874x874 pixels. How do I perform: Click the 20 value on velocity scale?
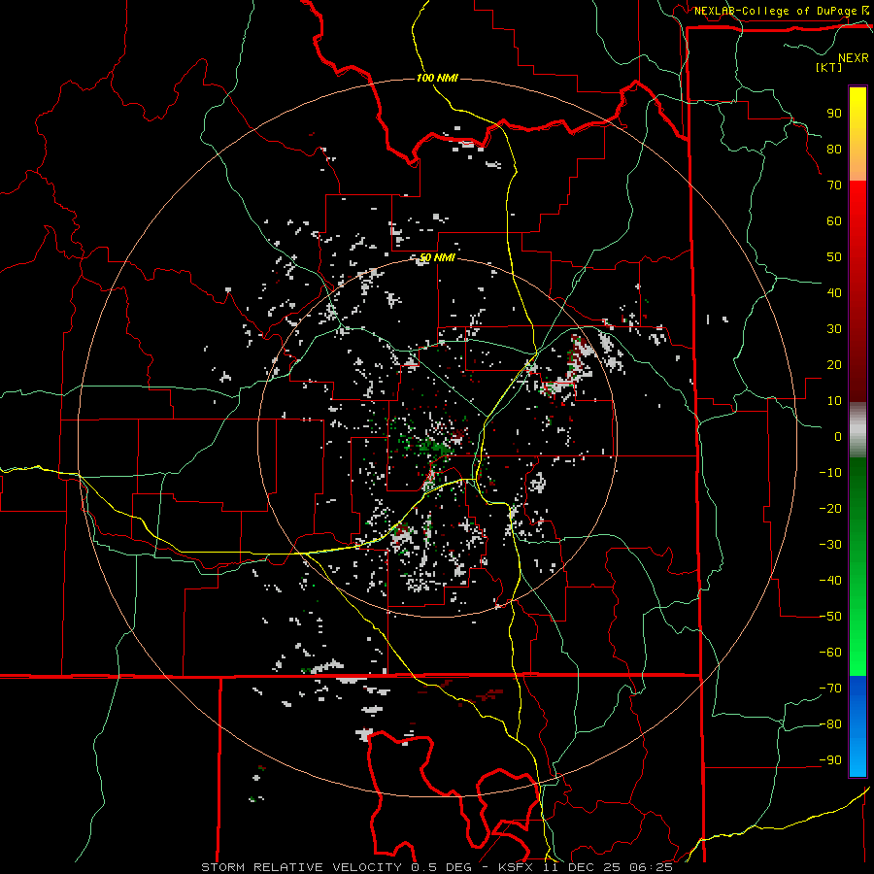pyautogui.click(x=834, y=365)
